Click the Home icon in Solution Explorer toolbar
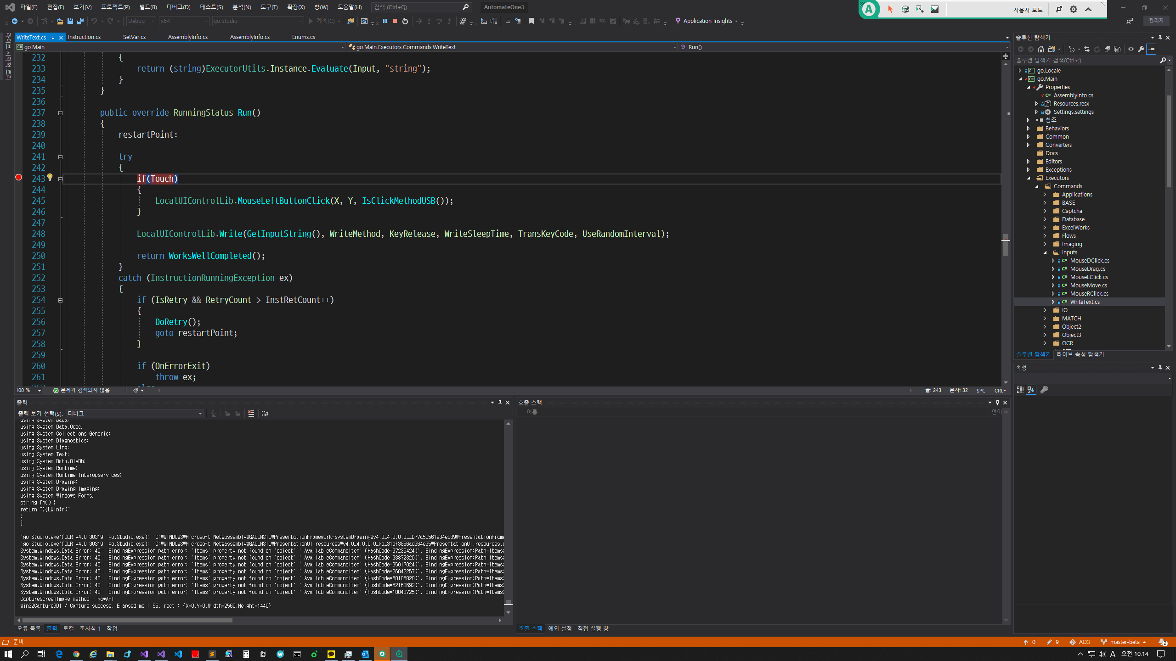This screenshot has height=661, width=1176. tap(1041, 49)
